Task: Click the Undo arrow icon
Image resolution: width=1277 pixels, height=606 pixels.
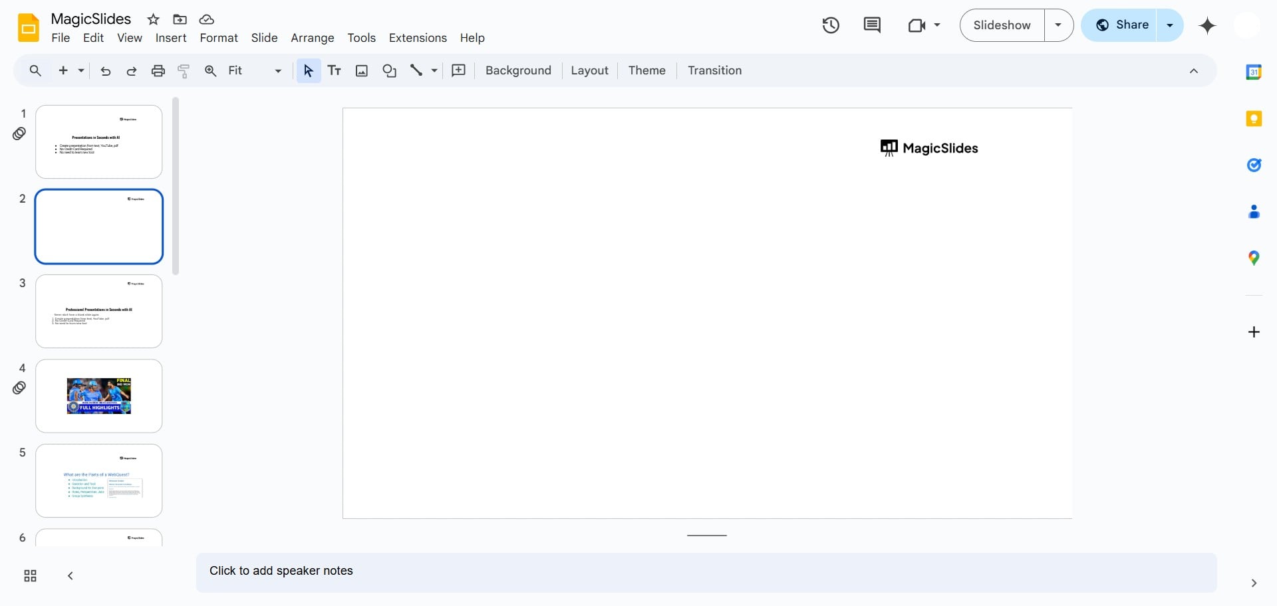Action: (105, 70)
